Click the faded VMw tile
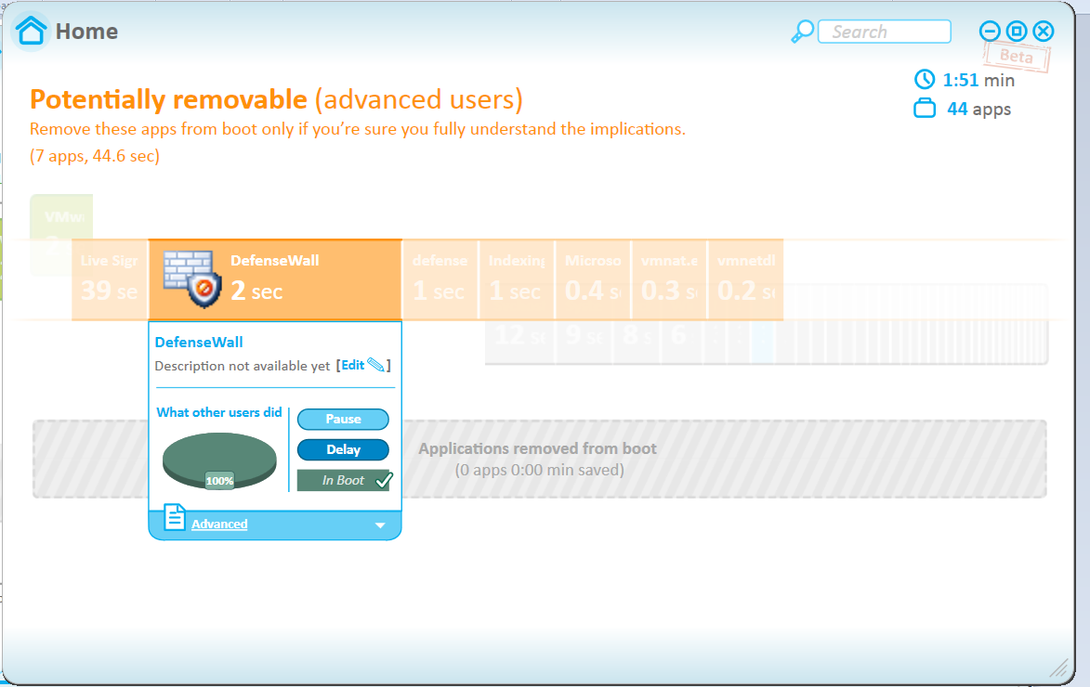This screenshot has height=687, width=1090. click(x=61, y=216)
